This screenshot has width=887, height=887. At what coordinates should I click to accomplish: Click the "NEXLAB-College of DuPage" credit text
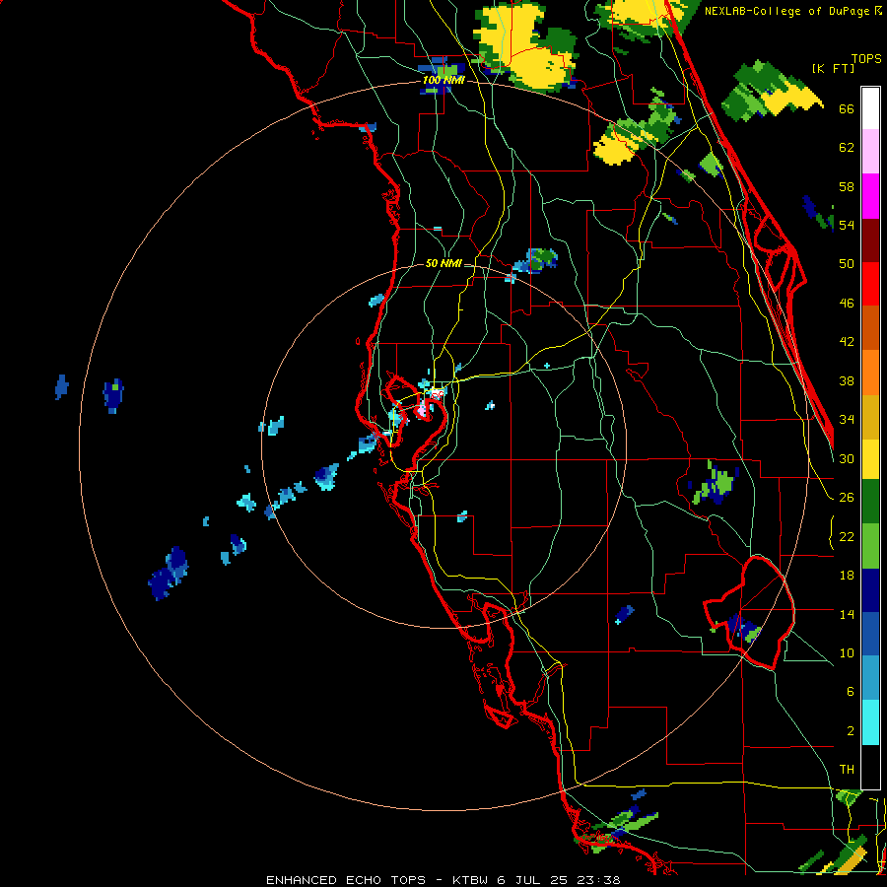coord(786,11)
